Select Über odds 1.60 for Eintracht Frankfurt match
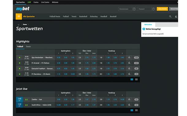Viewport: 187px width, 116px height. coord(87,69)
